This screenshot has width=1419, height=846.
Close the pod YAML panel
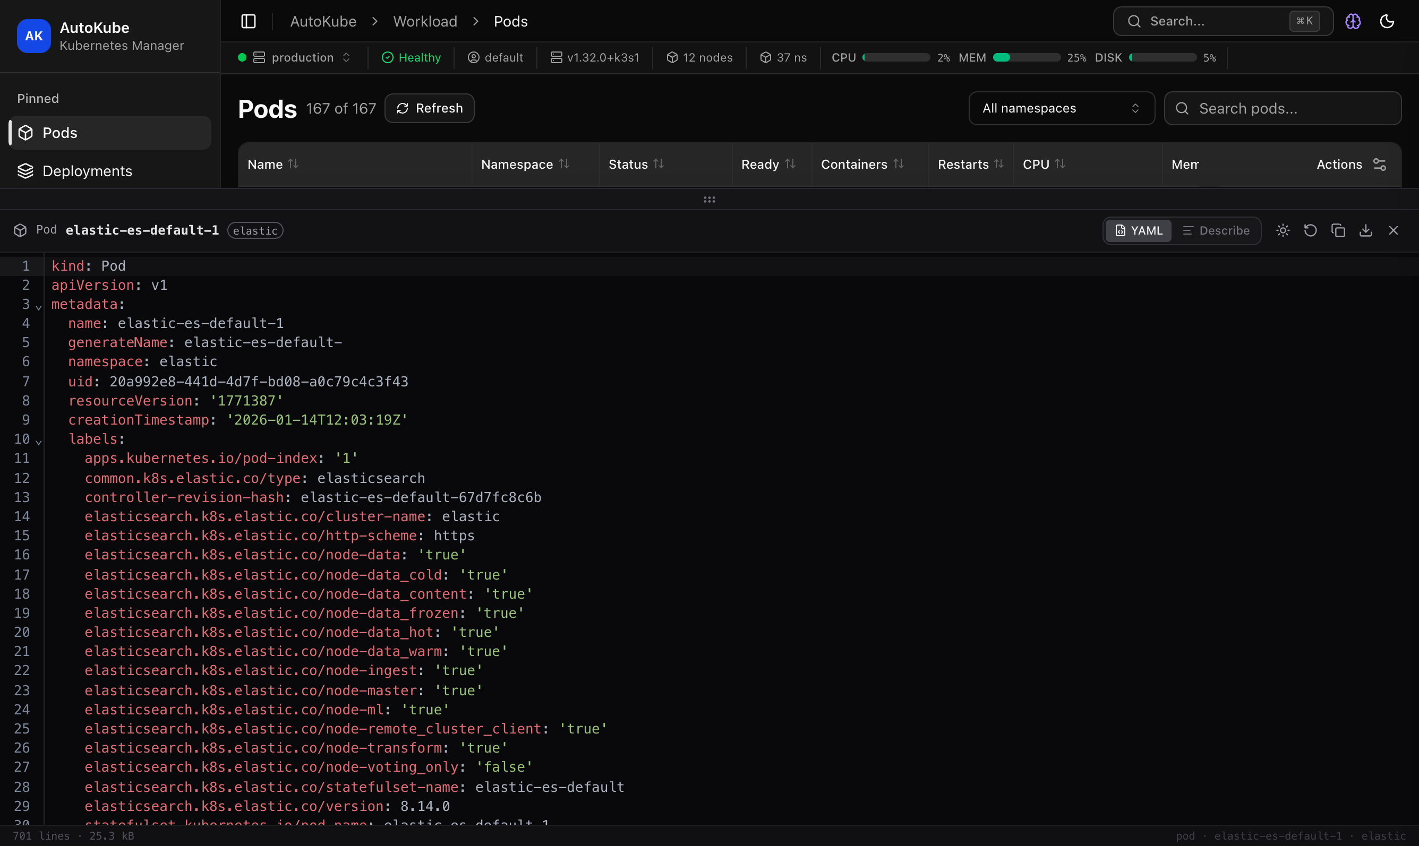coord(1394,230)
